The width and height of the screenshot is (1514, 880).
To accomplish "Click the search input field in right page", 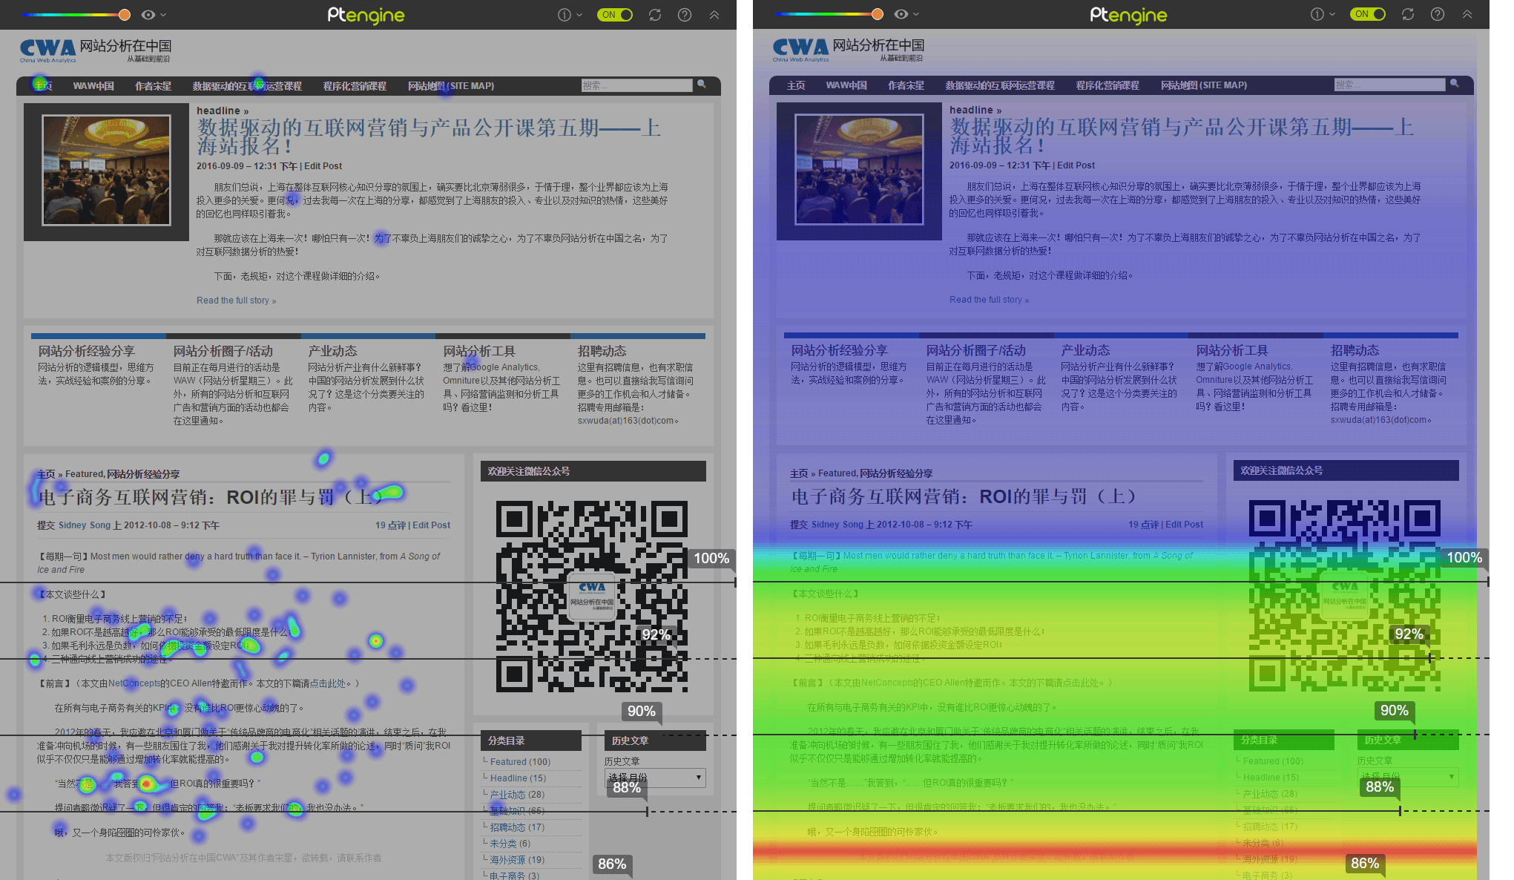I will (1389, 85).
